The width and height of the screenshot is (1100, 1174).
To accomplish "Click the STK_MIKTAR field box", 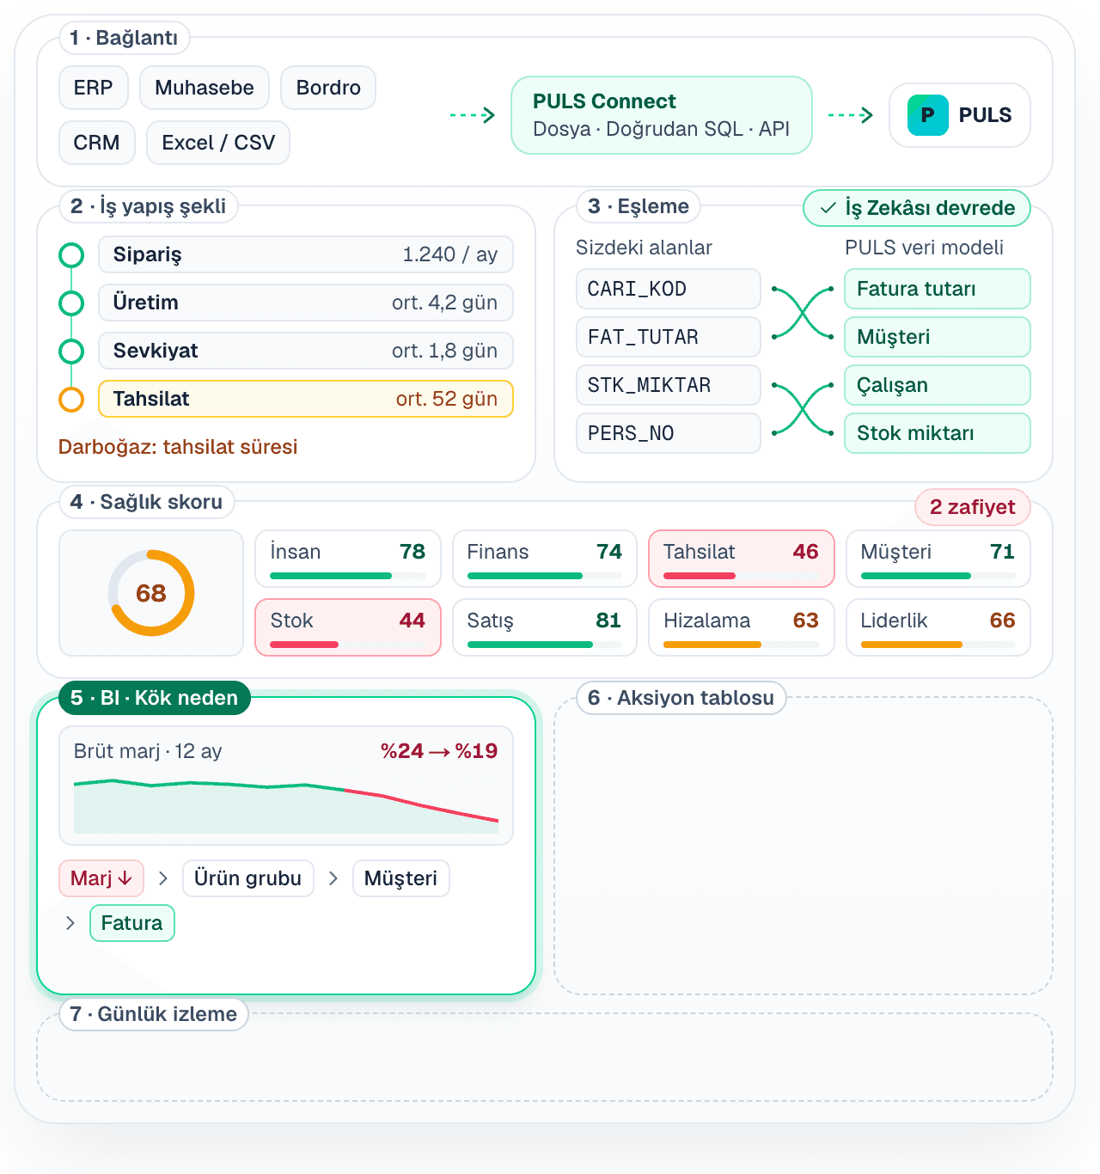I will click(x=669, y=385).
